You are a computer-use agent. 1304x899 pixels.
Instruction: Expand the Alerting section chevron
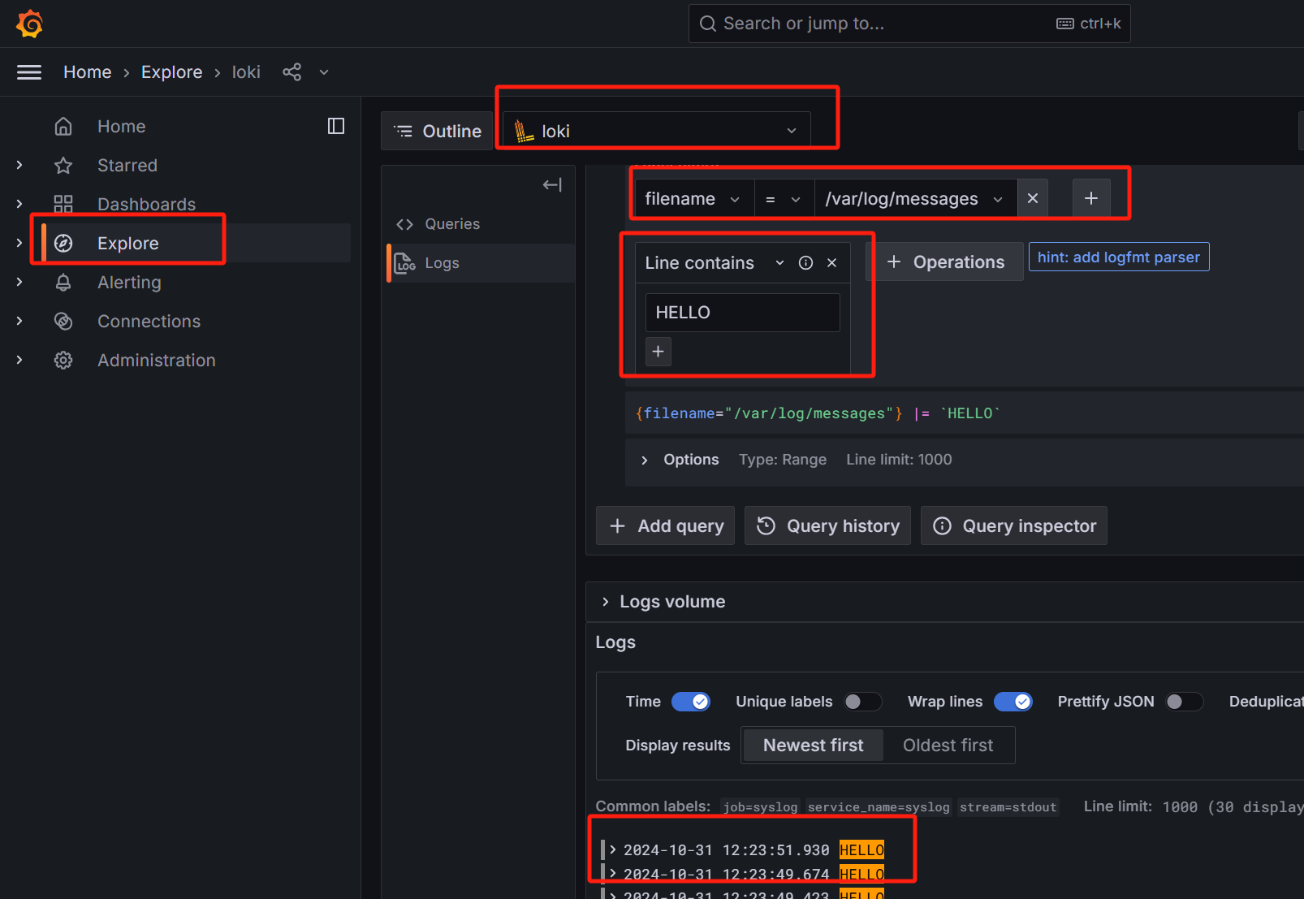19,283
